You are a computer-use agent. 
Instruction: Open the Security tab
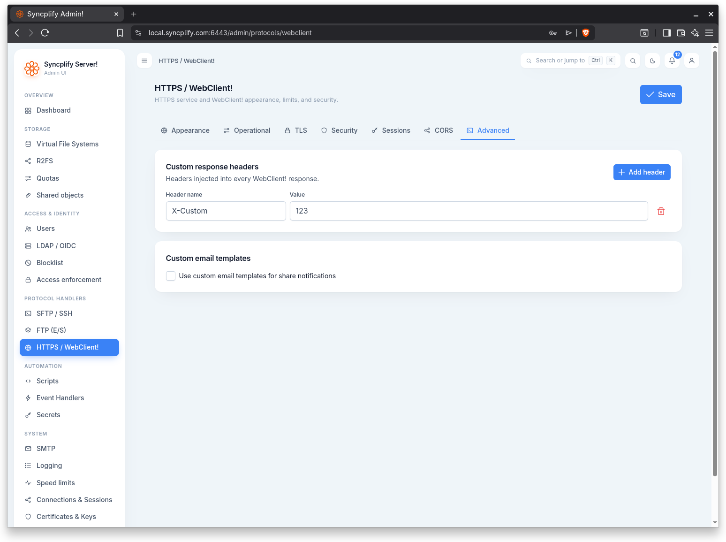(x=340, y=130)
